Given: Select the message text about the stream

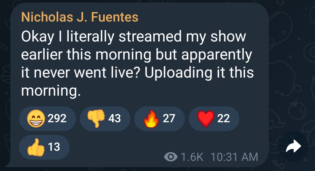Looking at the screenshot, I should pos(137,64).
